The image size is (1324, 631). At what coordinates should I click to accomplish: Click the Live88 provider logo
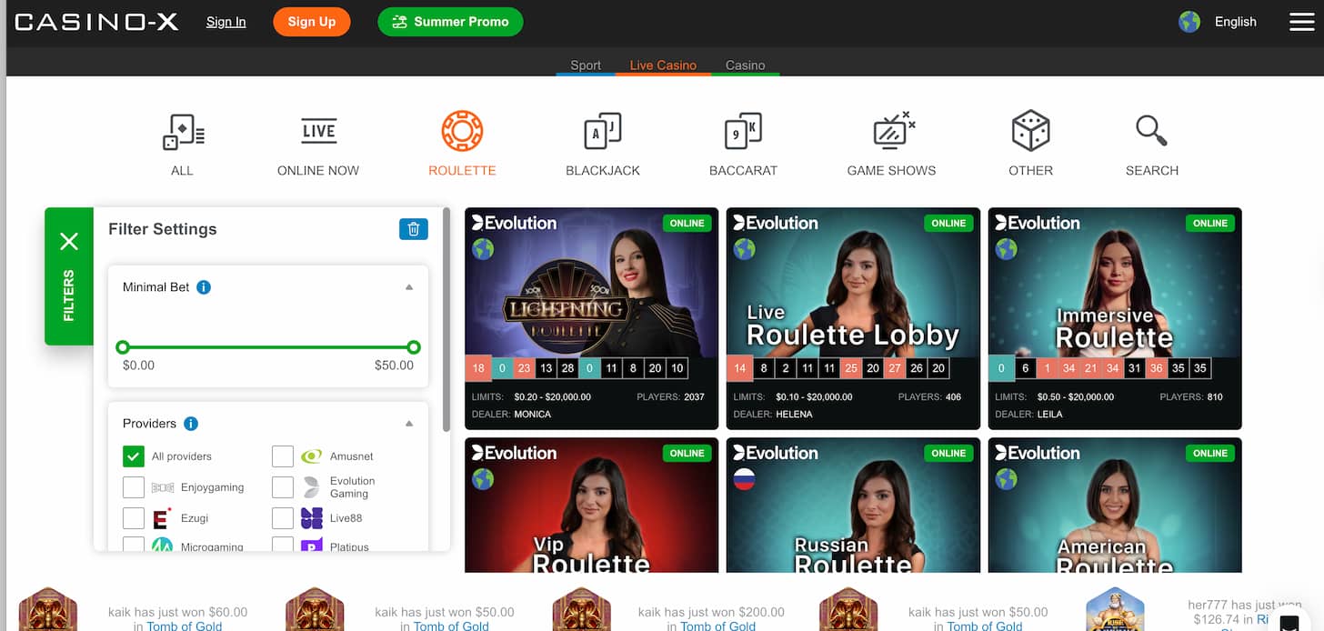point(312,518)
